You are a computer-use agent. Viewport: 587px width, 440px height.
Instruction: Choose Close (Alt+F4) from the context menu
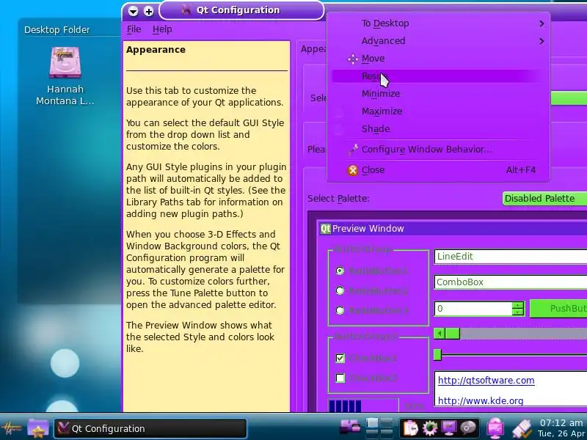[438, 170]
